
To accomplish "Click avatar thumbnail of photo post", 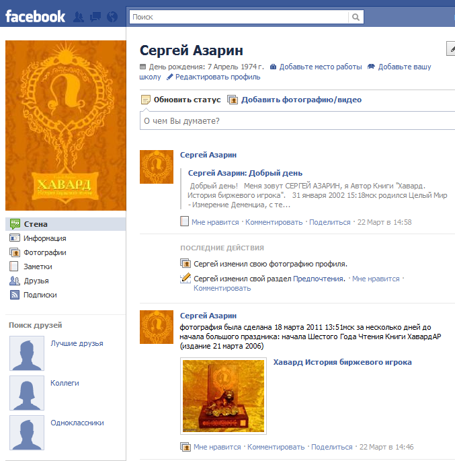I will (x=157, y=327).
